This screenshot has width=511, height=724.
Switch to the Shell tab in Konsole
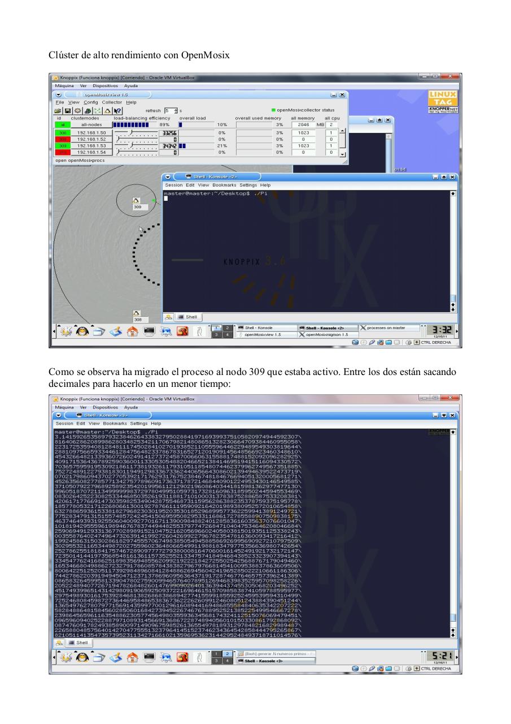click(188, 317)
